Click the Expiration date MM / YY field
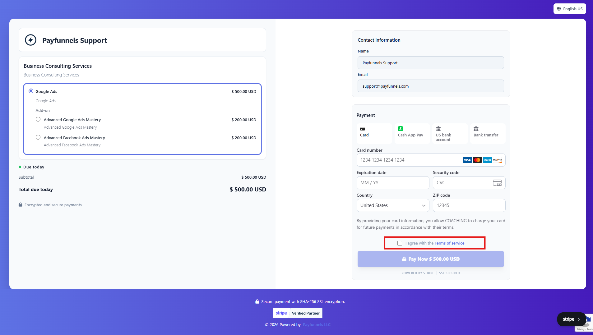 tap(393, 183)
